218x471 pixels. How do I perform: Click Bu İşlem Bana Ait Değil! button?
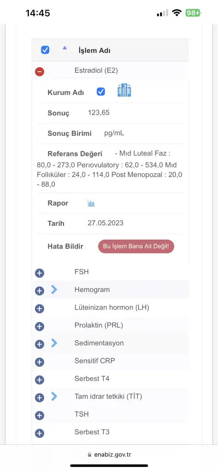pos(136,247)
